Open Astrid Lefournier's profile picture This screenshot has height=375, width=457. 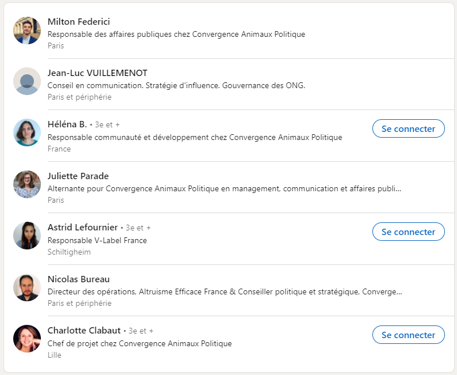pos(27,236)
